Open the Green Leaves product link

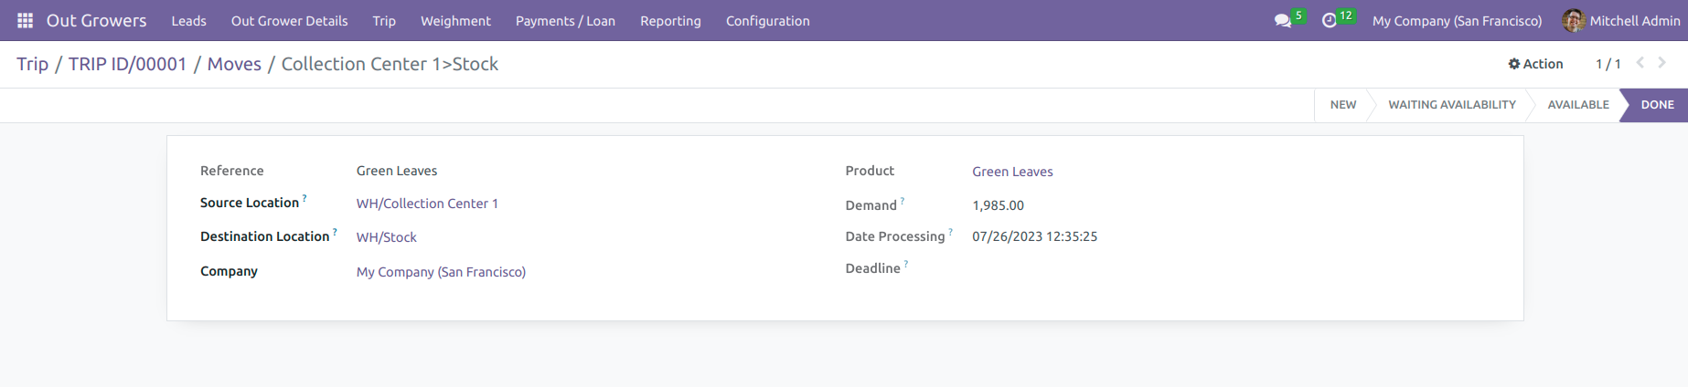[x=1012, y=172]
